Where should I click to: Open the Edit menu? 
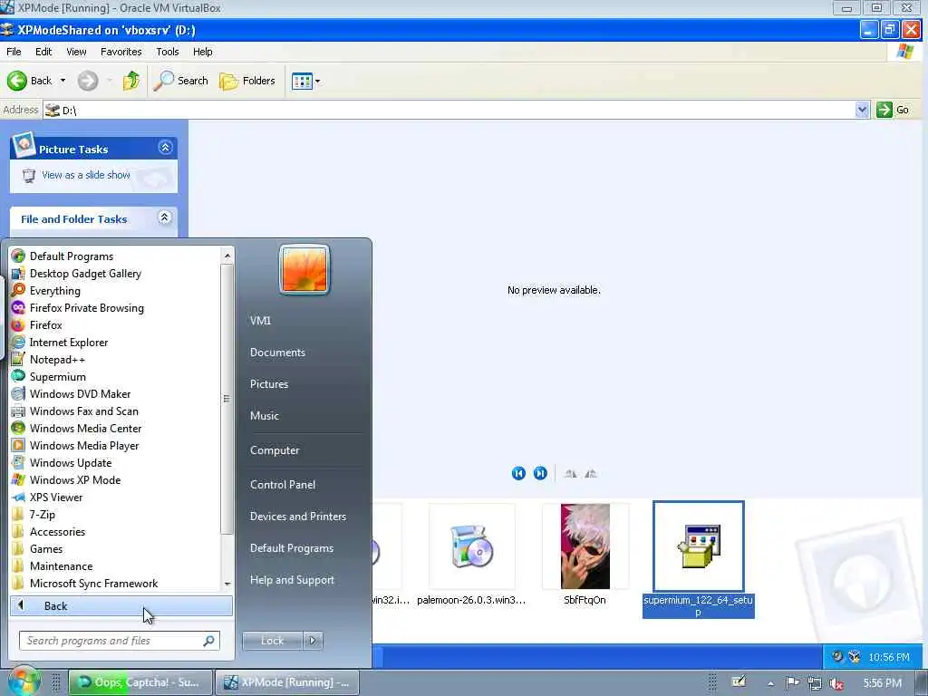pyautogui.click(x=43, y=52)
